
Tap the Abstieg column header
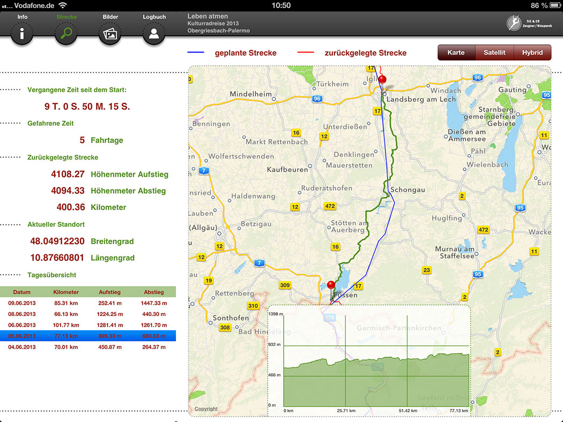[x=154, y=292]
